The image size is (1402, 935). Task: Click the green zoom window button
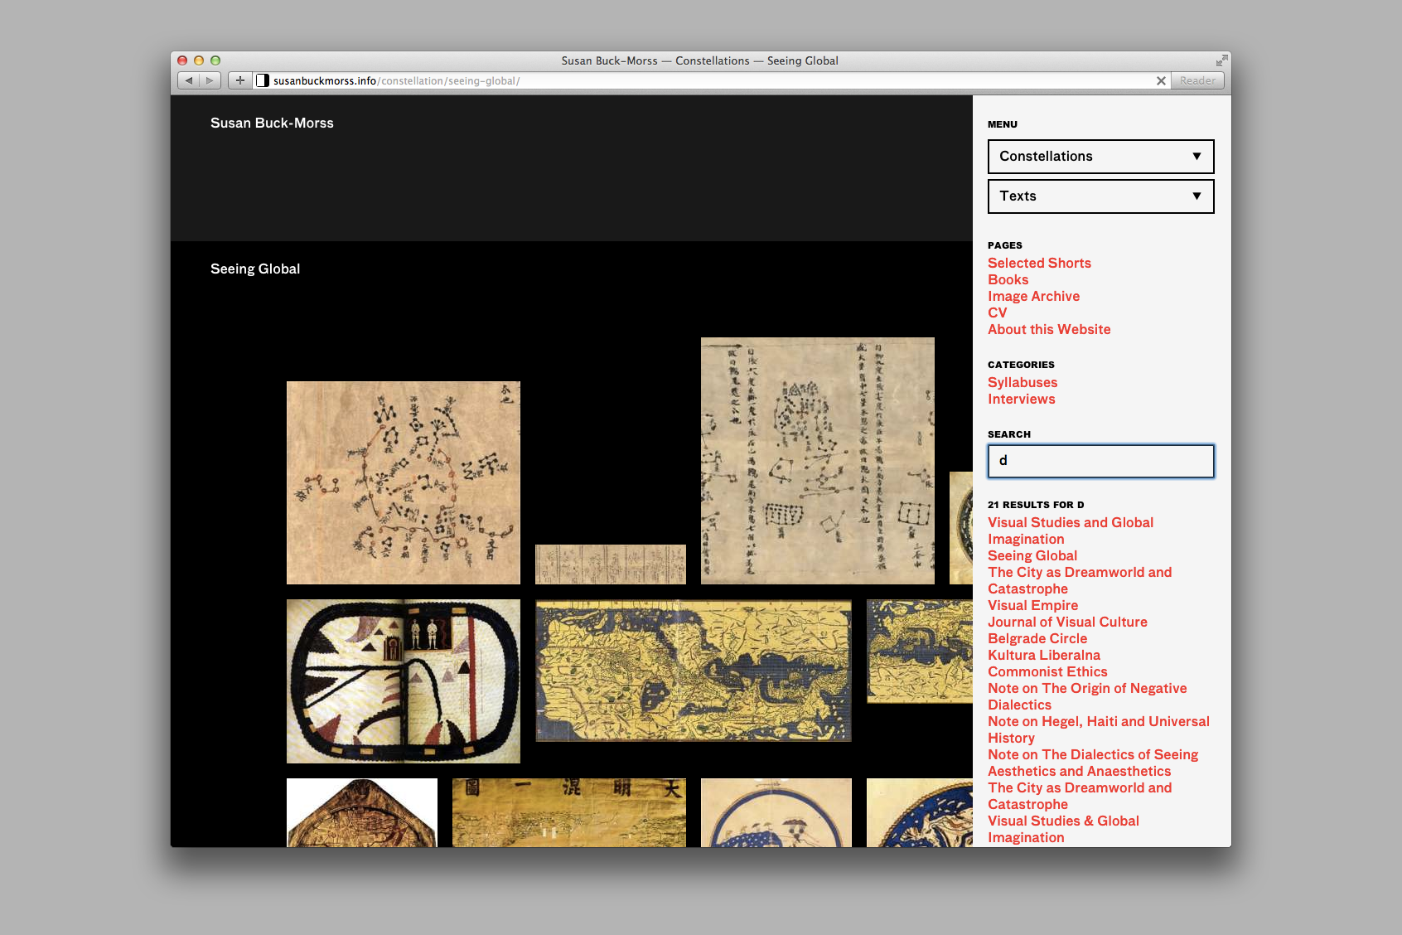(215, 61)
